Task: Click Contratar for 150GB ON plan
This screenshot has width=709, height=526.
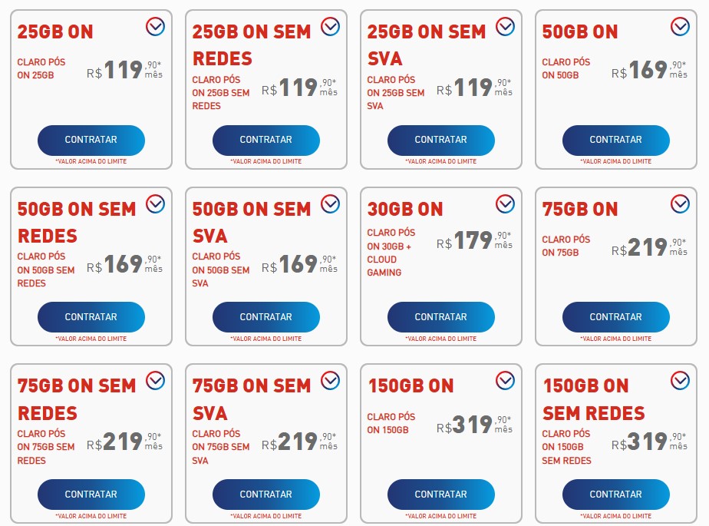Action: coord(441,495)
